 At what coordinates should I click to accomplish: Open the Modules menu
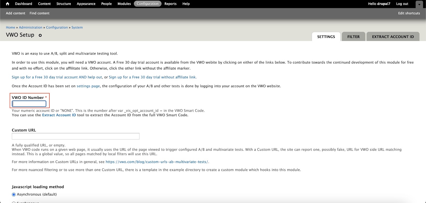[124, 4]
